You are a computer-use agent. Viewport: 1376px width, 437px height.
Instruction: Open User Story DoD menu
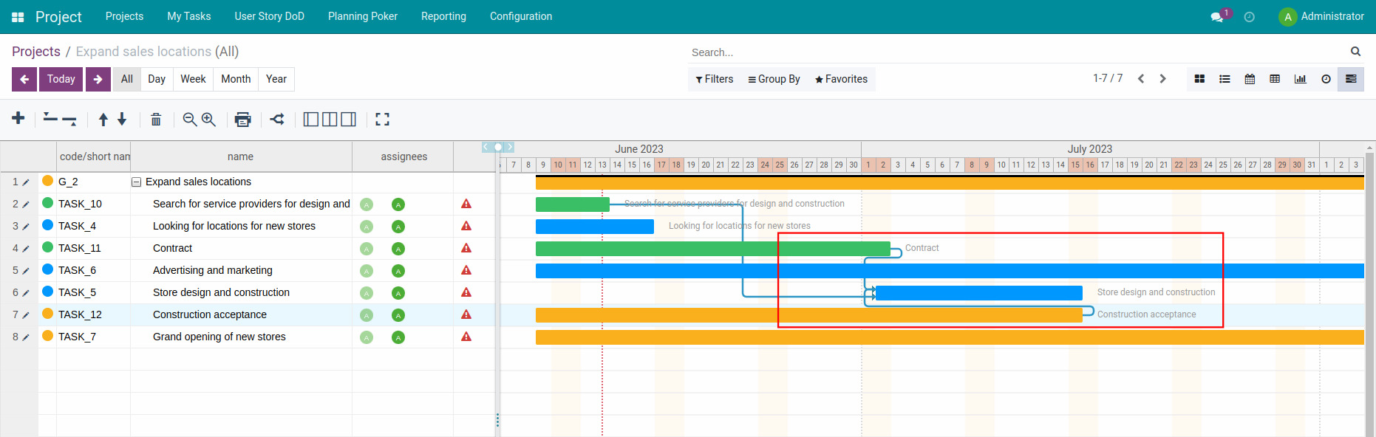[270, 16]
